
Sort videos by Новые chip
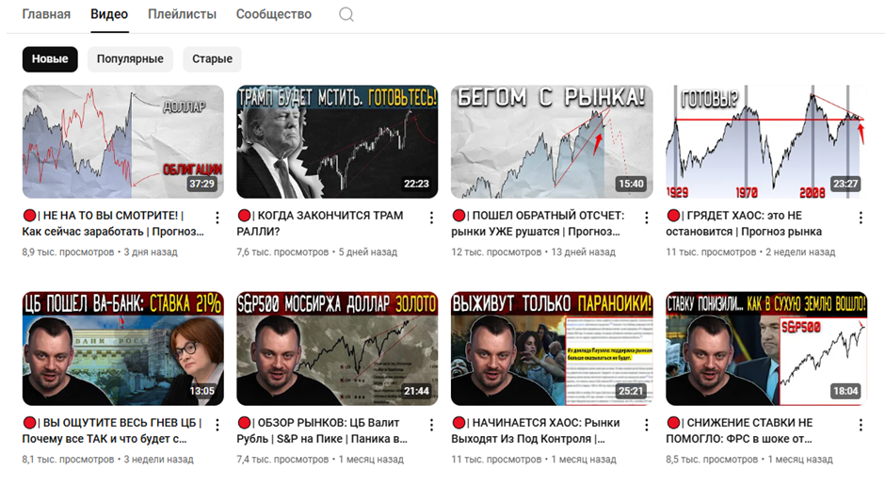50,58
